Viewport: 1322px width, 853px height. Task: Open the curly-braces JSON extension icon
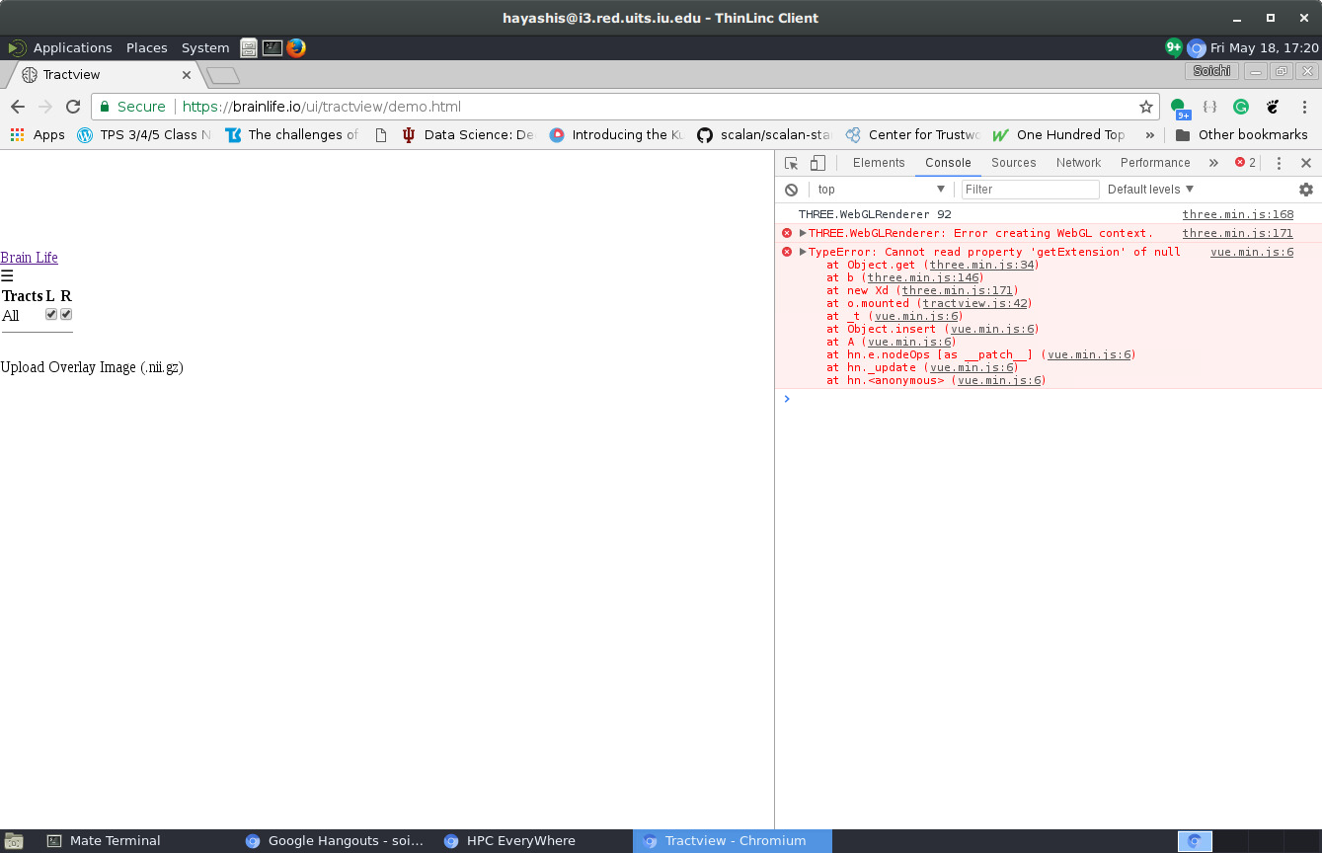point(1209,107)
